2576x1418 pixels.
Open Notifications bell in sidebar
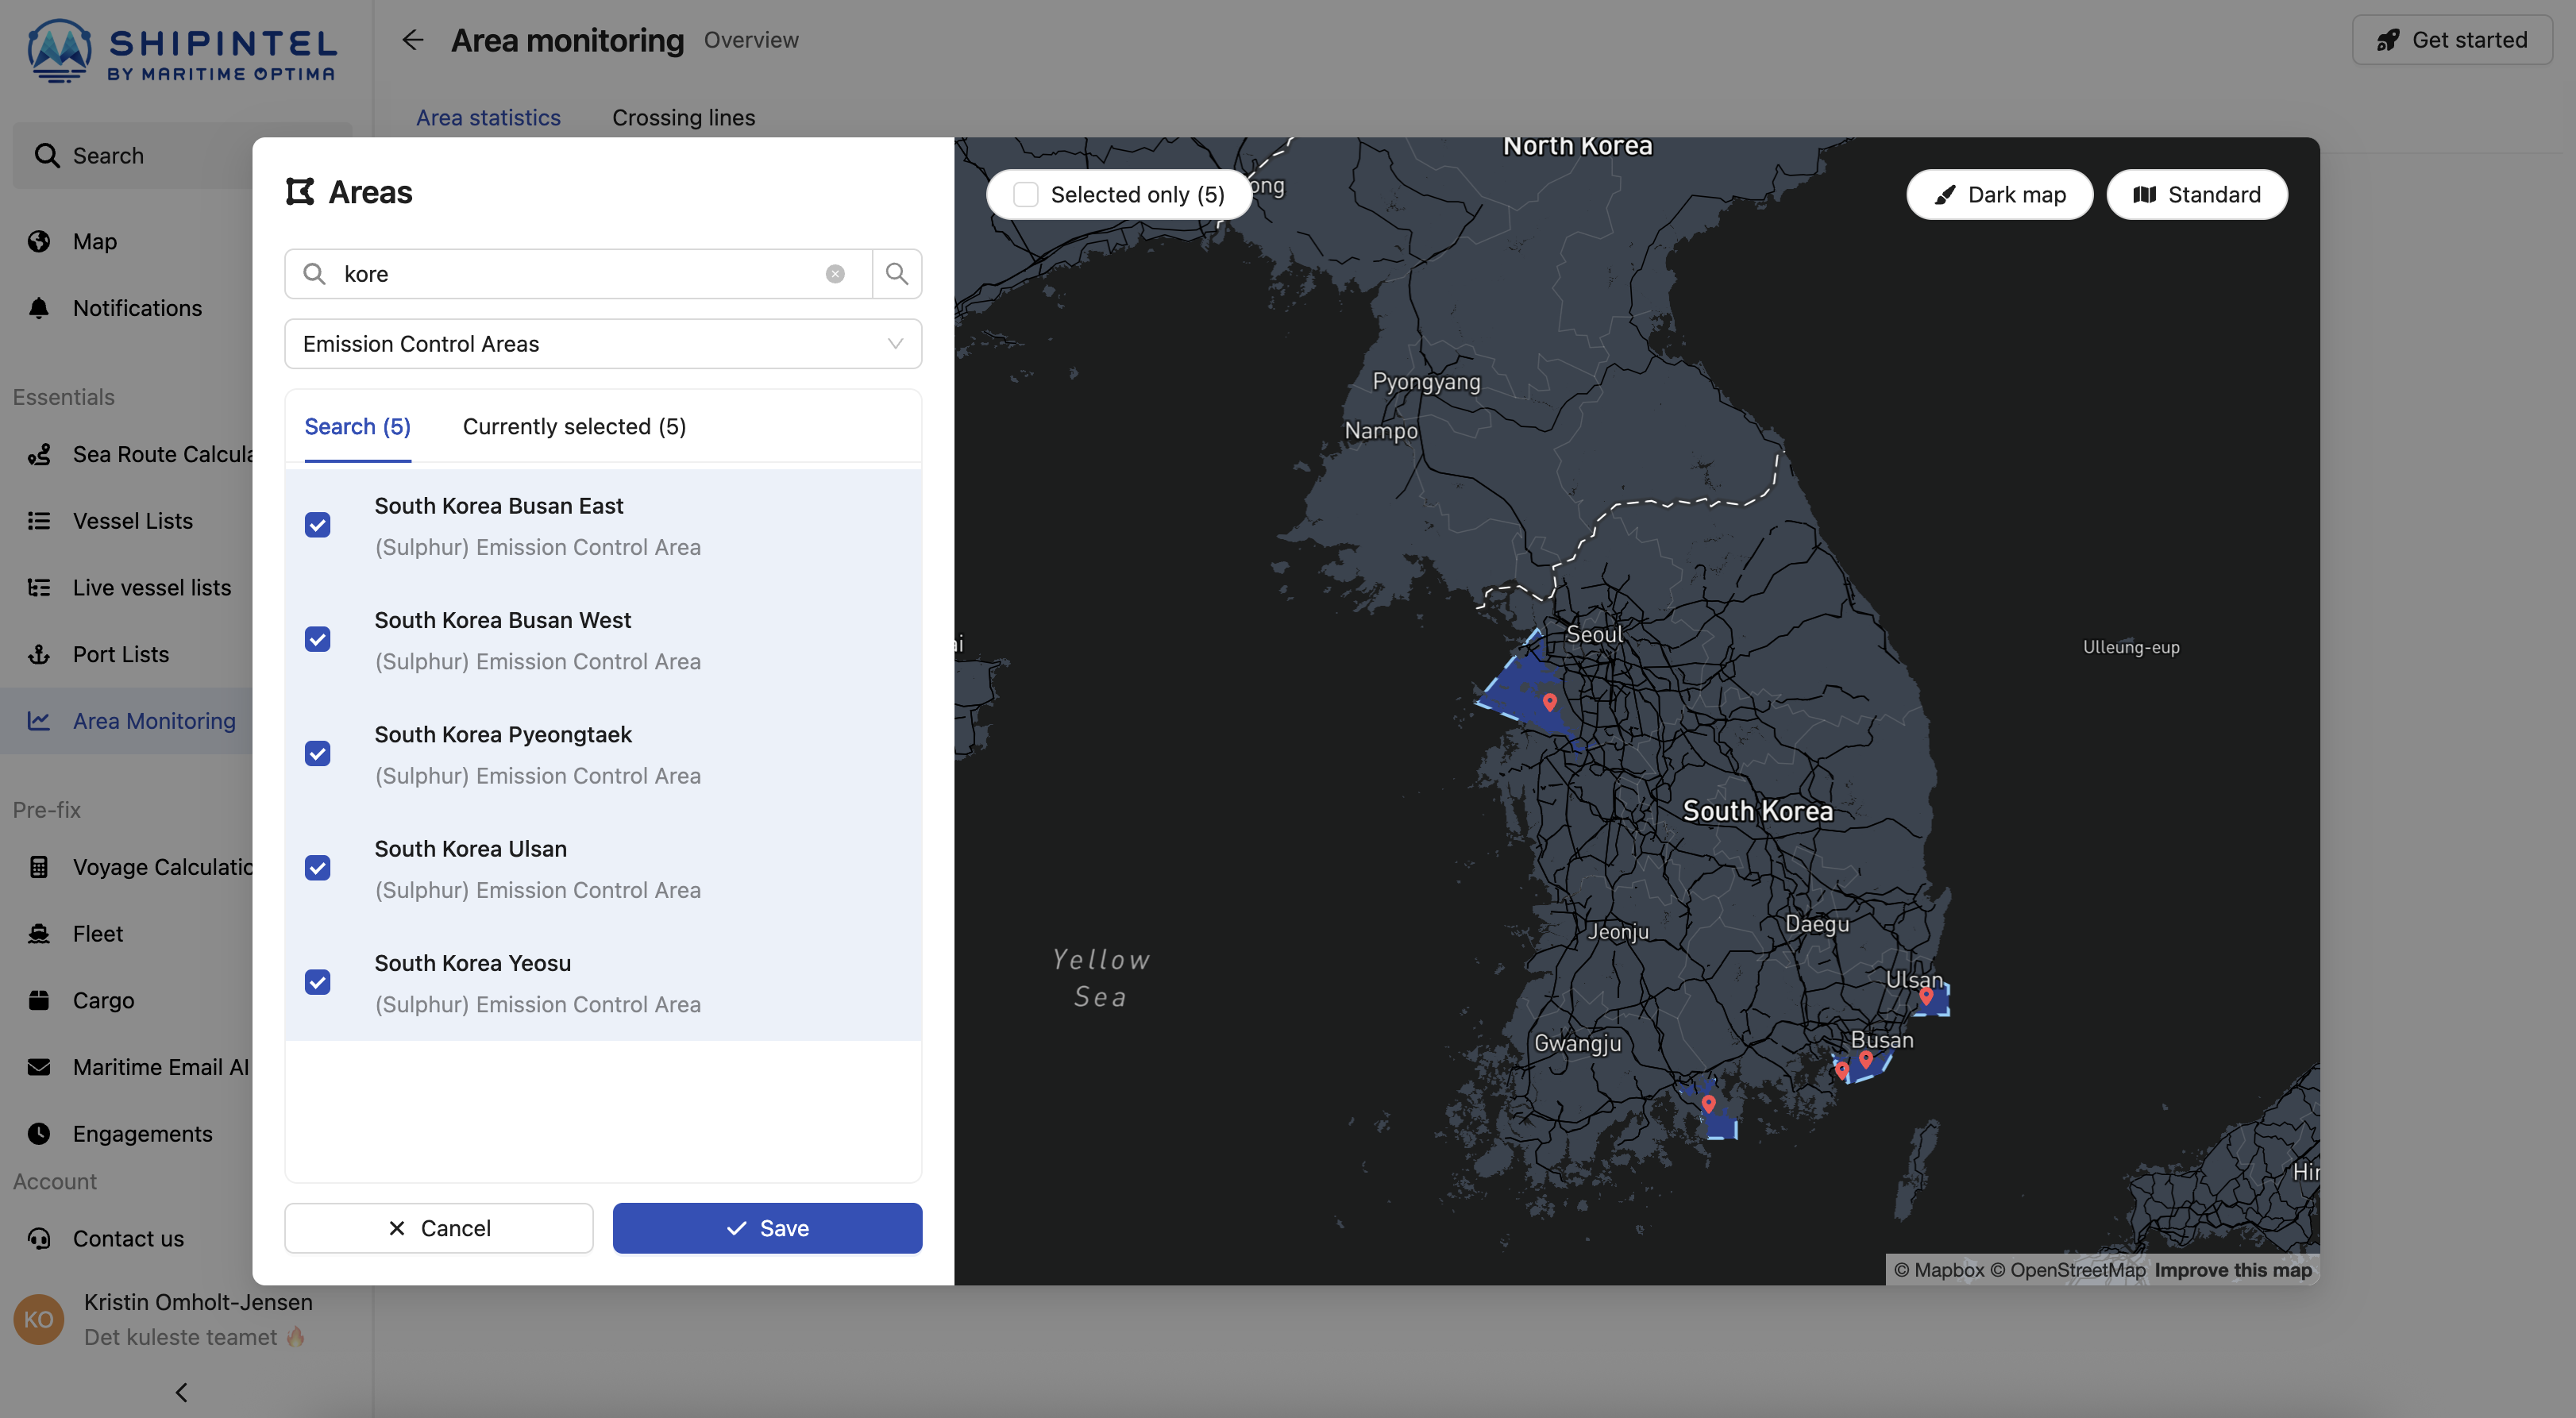coord(137,308)
